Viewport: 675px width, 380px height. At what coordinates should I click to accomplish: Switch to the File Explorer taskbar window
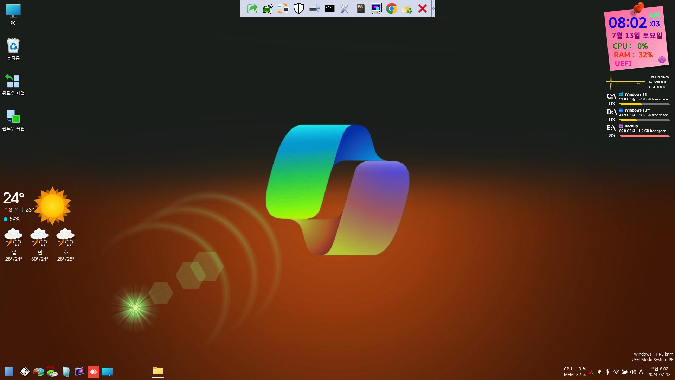click(x=158, y=371)
